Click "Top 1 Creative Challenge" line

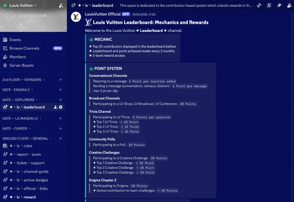click(x=124, y=163)
